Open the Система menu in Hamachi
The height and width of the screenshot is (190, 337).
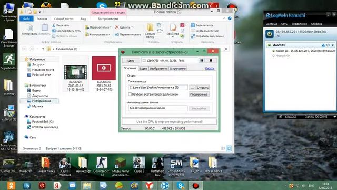(271, 24)
